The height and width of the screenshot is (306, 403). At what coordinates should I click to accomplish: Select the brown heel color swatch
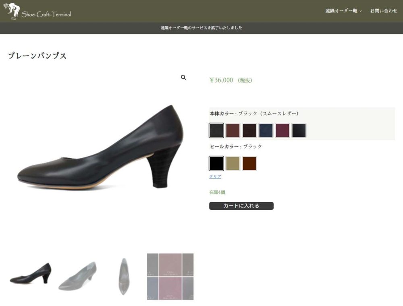pos(249,163)
